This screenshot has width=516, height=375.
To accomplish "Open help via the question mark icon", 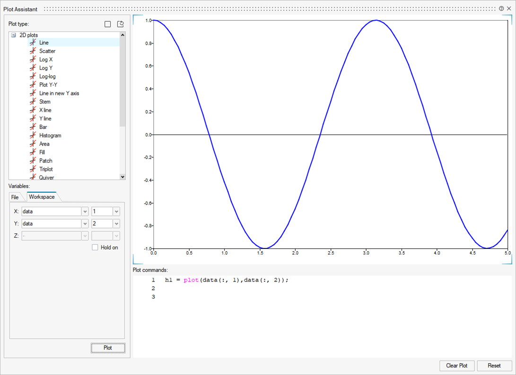I will [x=501, y=9].
